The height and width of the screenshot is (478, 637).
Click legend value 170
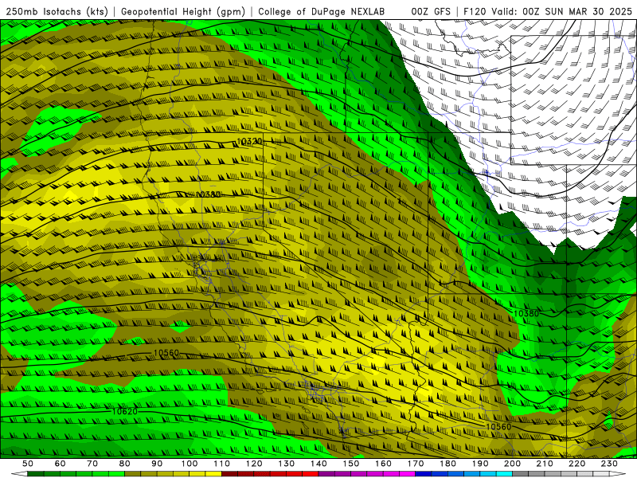point(415,464)
